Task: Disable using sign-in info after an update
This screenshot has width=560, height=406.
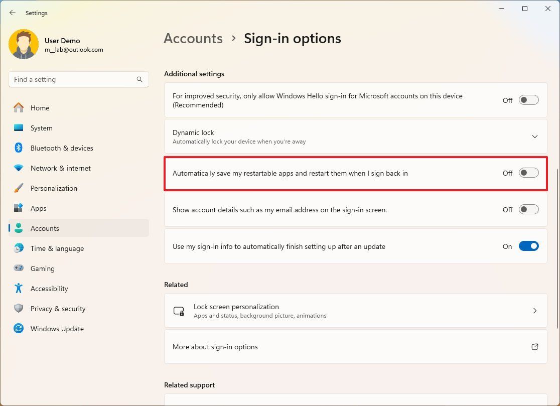Action: [528, 246]
